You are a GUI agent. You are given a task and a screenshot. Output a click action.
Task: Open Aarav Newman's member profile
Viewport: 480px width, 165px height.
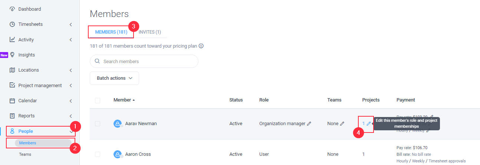[x=141, y=124]
